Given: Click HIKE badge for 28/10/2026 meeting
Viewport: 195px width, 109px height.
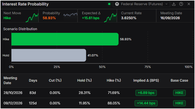Looking at the screenshot, I should (x=179, y=93).
